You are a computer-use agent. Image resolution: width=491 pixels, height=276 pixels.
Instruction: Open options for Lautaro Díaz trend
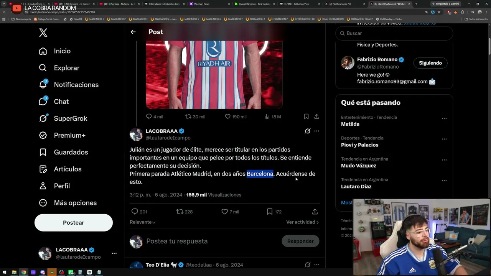click(444, 181)
